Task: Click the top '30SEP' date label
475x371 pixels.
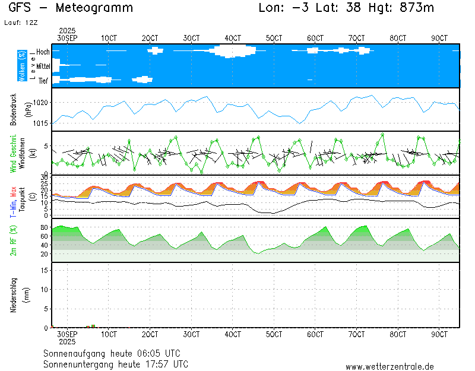Action: [67, 39]
